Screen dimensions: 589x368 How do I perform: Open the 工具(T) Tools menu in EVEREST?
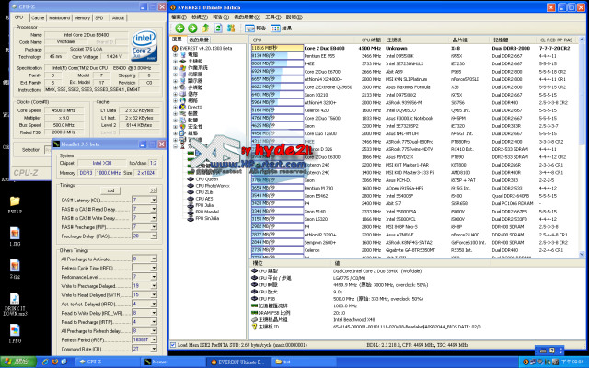coord(273,17)
